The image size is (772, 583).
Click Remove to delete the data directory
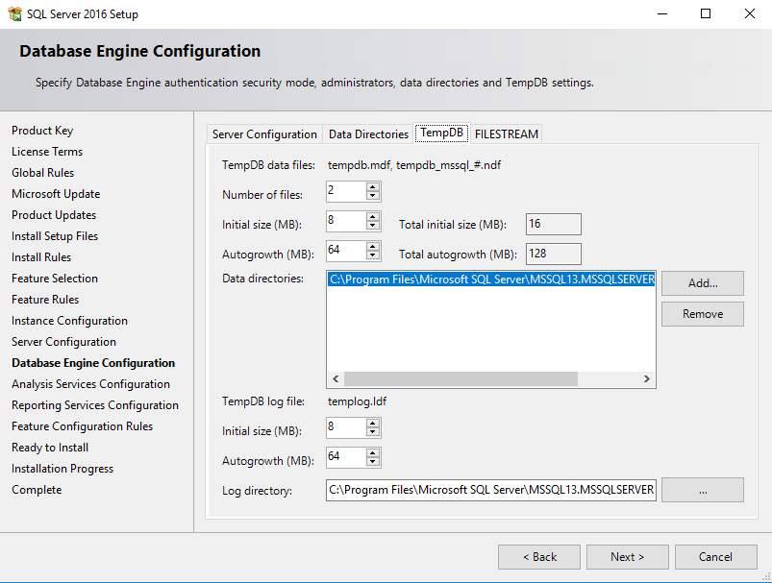(x=703, y=314)
